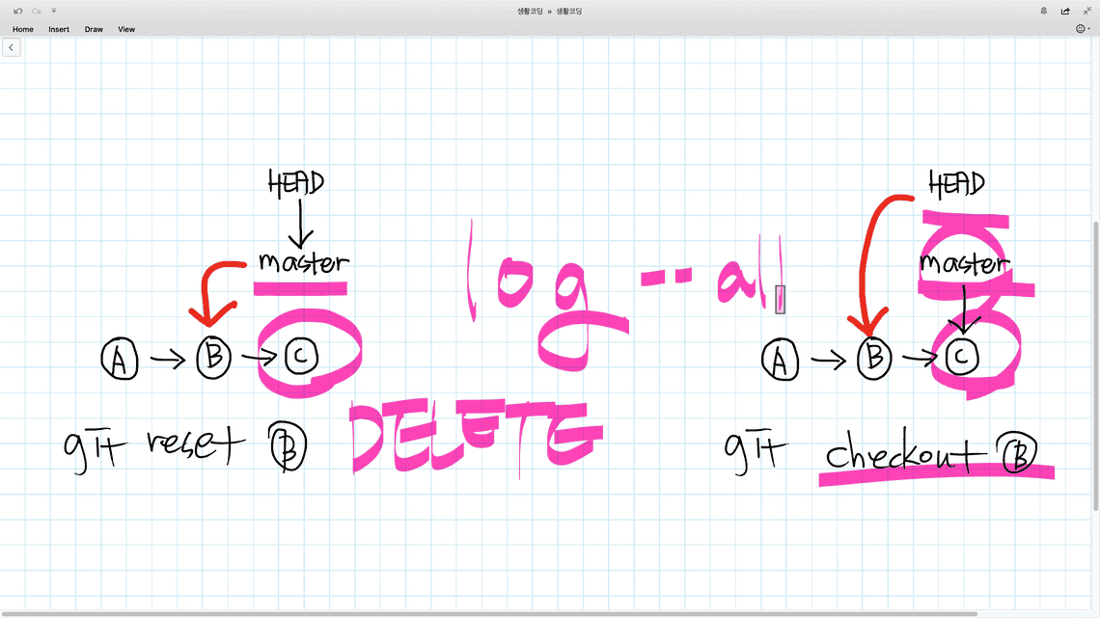Image resolution: width=1100 pixels, height=618 pixels.
Task: Click the text cursor box after 'log --all'
Action: (x=780, y=299)
